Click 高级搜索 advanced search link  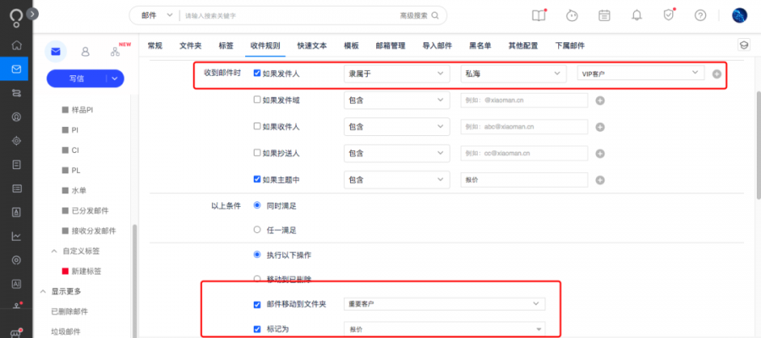click(x=419, y=15)
